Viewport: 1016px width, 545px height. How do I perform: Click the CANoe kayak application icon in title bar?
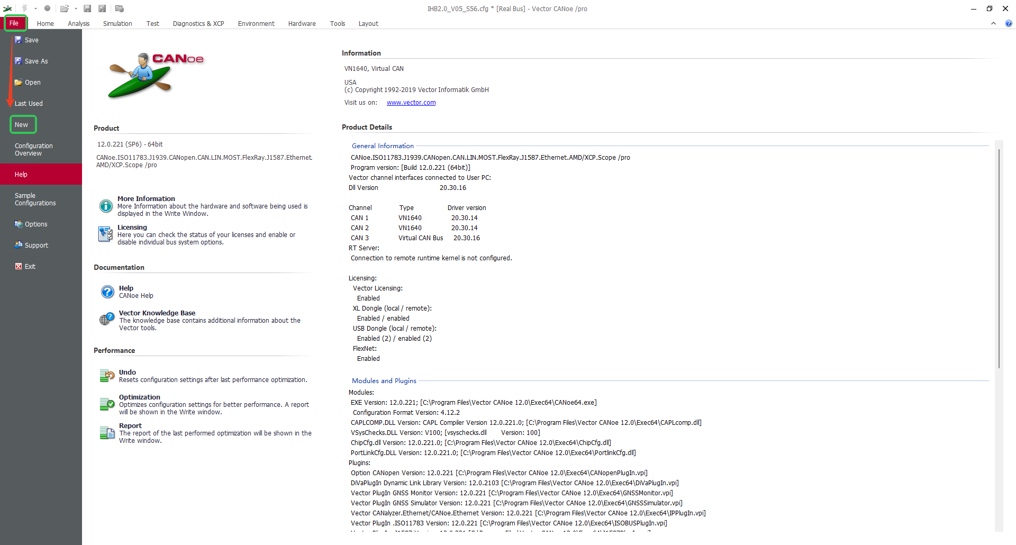click(7, 8)
